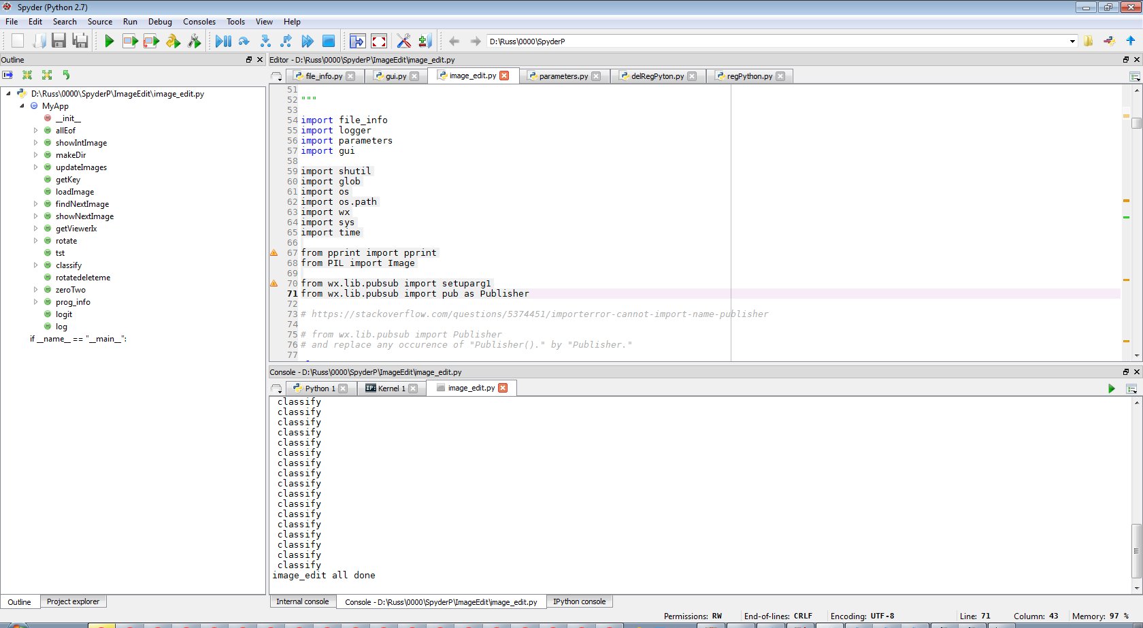
Task: Switch to Internal console tab
Action: coord(302,601)
